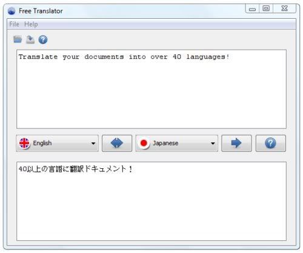Click the text 'Translate your documents into over 40 languages!'
The height and width of the screenshot is (253, 303).
(124, 57)
